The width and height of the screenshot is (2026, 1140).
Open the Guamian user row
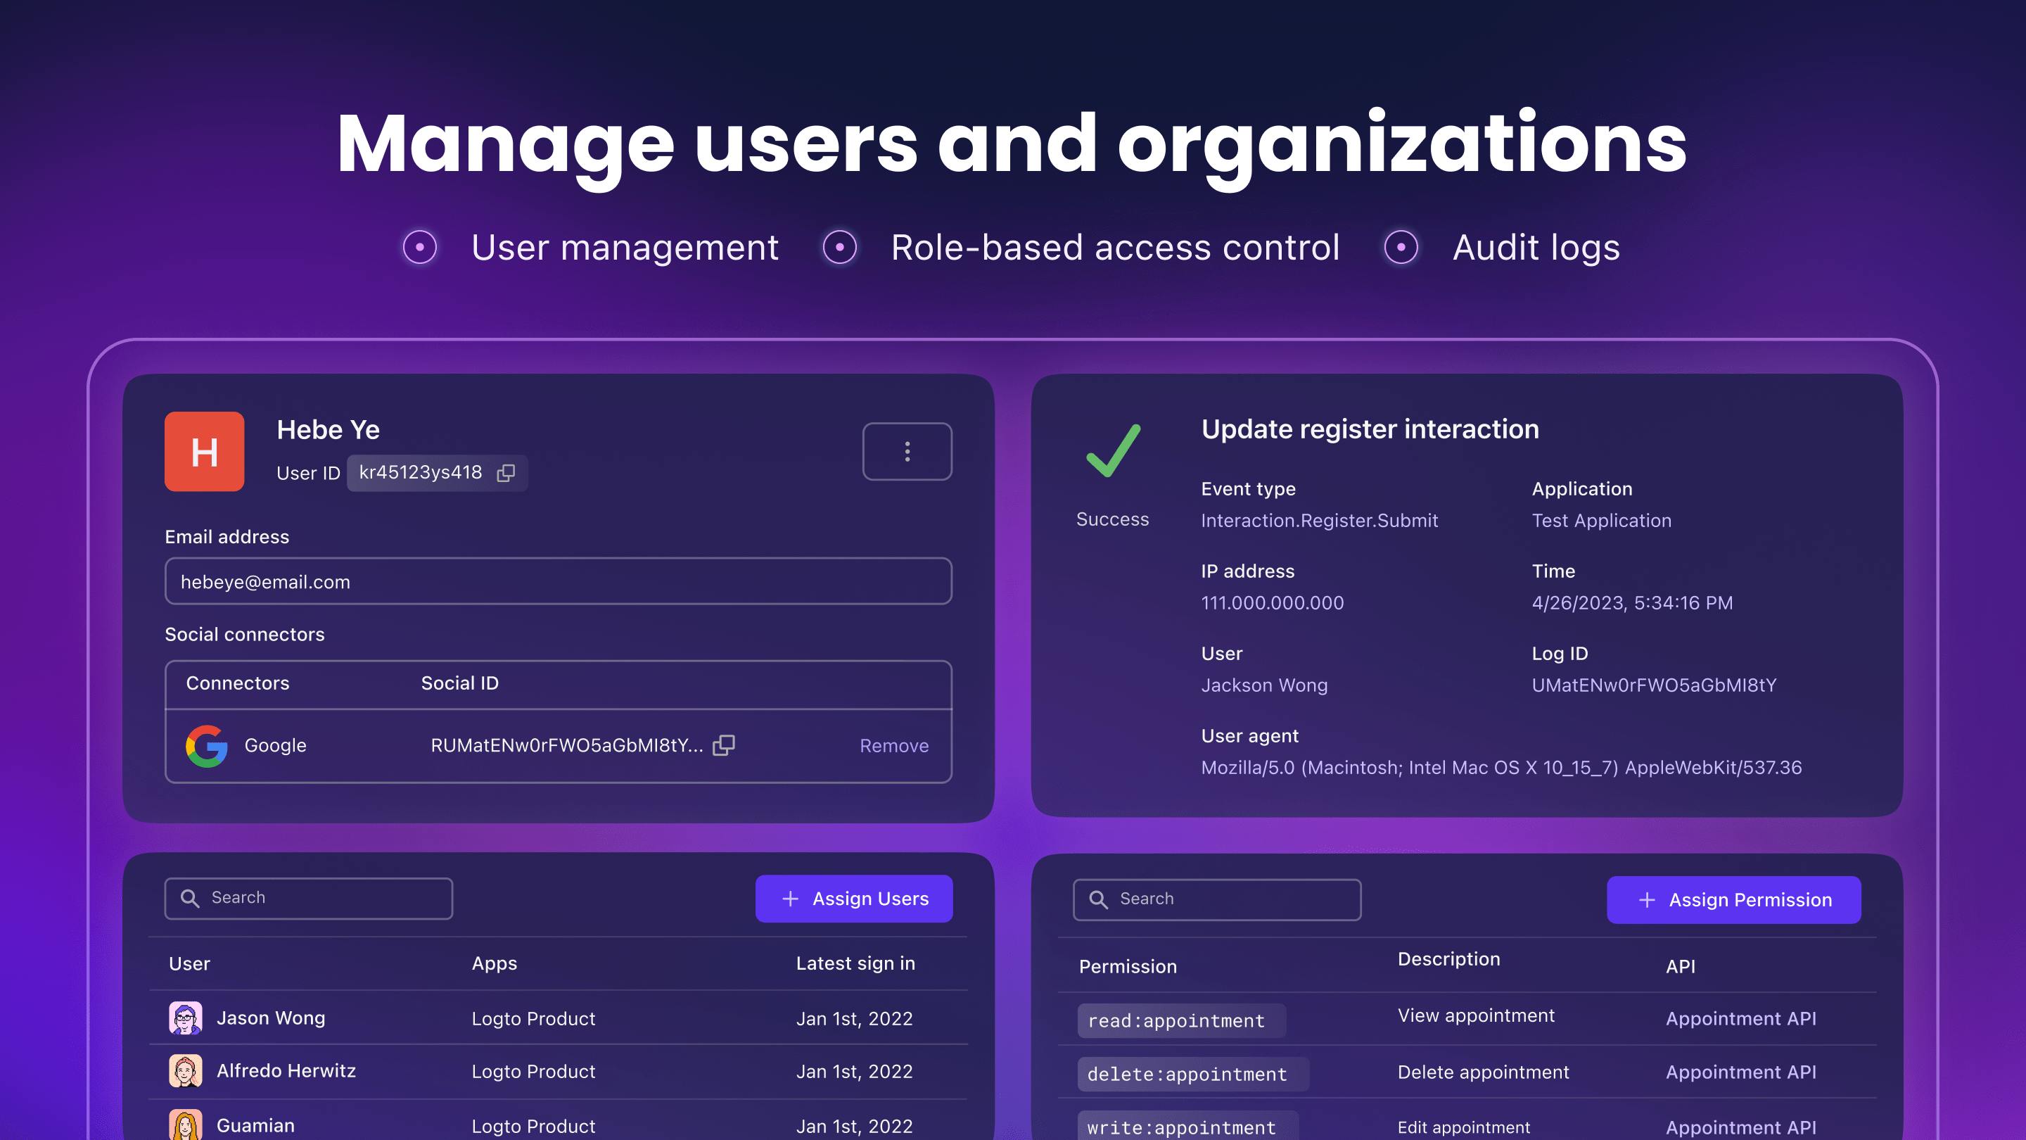559,1120
